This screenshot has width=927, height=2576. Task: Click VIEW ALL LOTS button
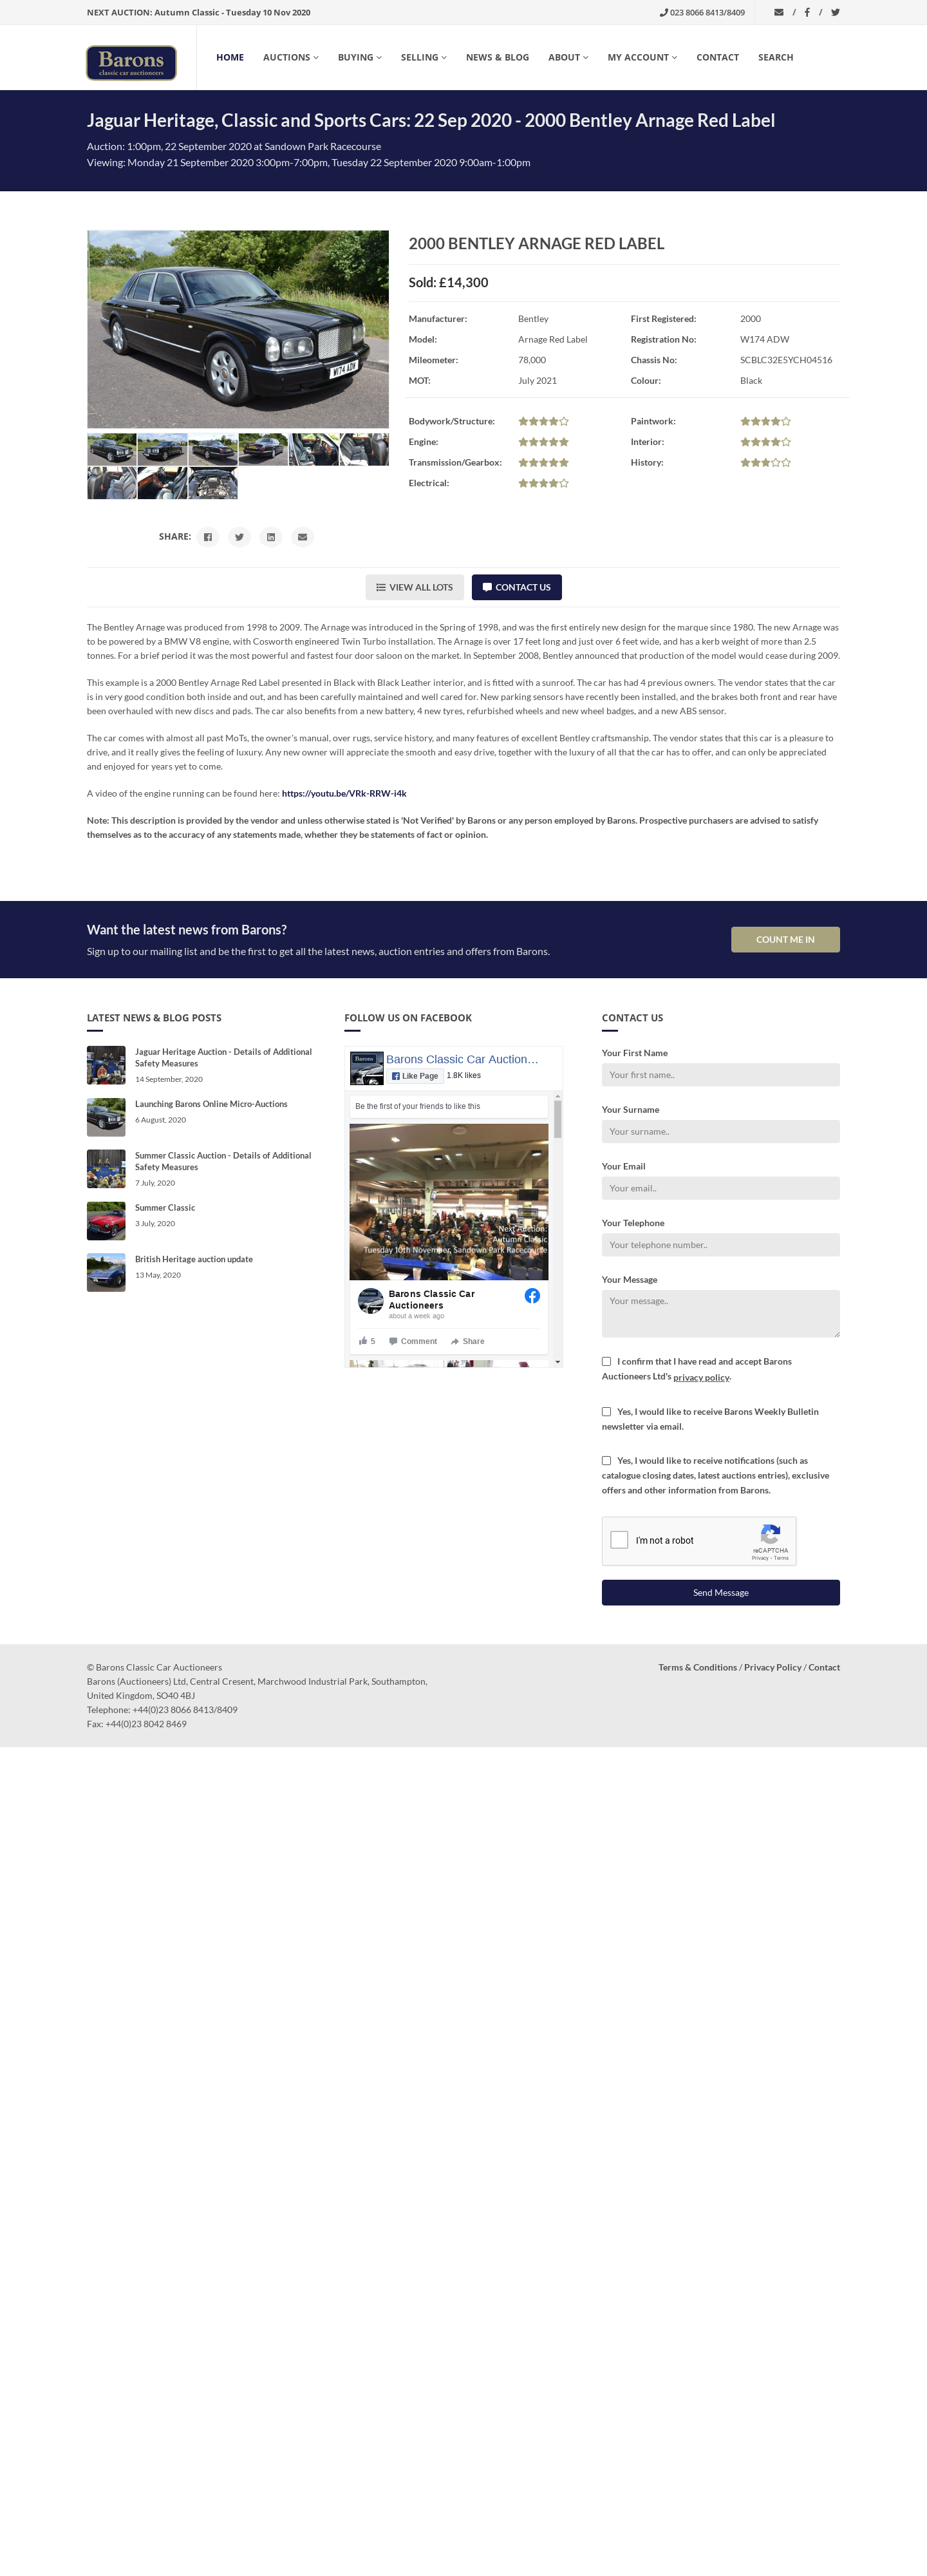tap(414, 587)
